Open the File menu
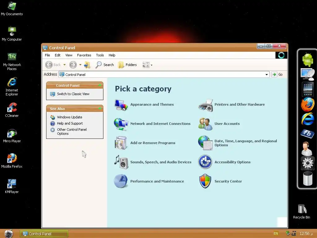317x238 pixels. coord(47,55)
